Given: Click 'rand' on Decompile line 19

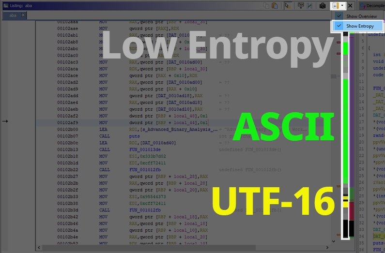Looking at the screenshot, I should (379, 135).
